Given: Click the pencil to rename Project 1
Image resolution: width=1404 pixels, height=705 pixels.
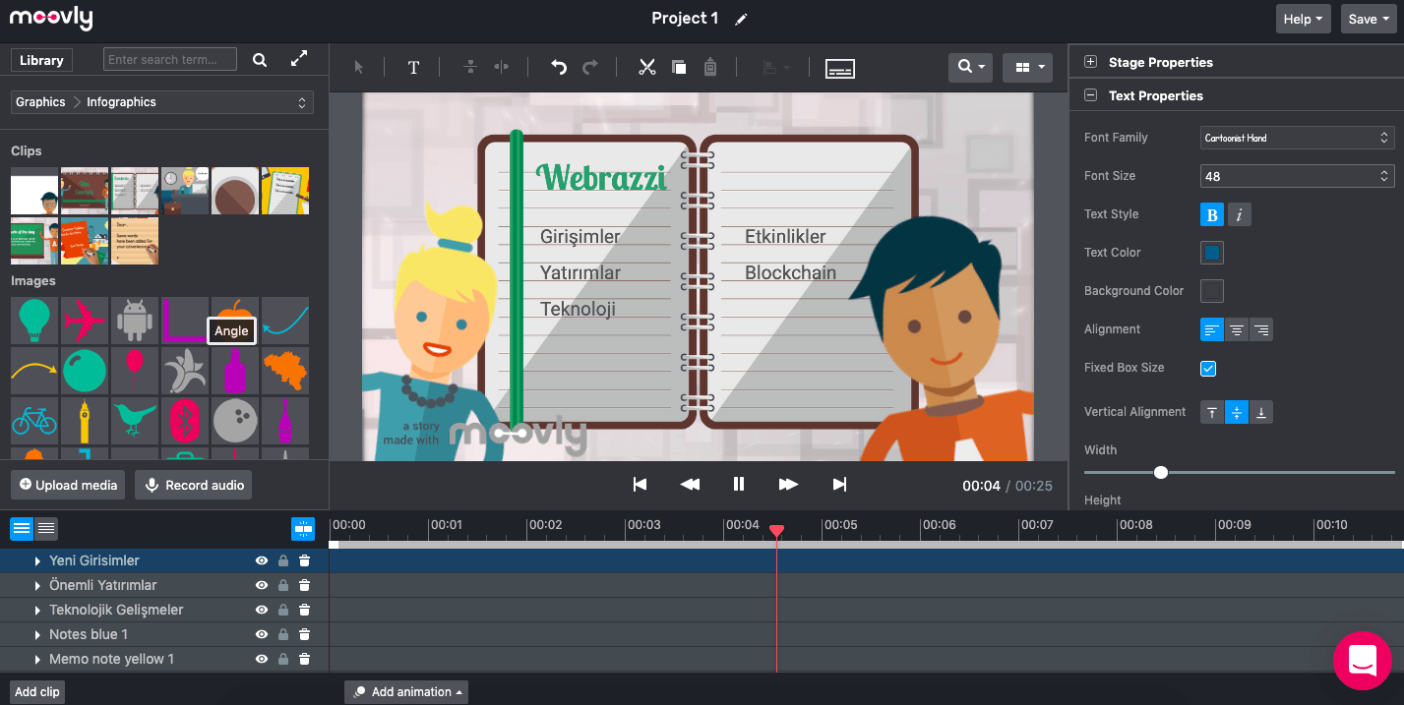Looking at the screenshot, I should (x=741, y=20).
